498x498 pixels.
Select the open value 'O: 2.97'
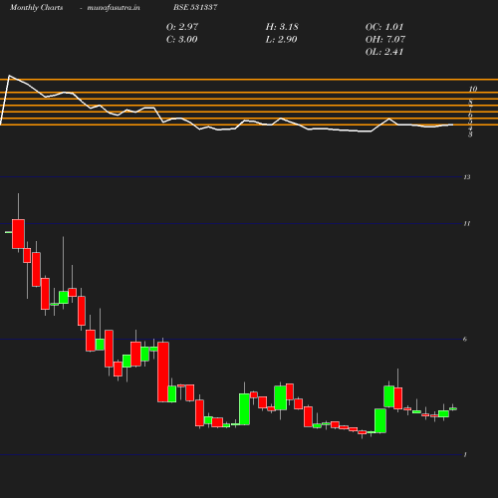[x=182, y=27]
